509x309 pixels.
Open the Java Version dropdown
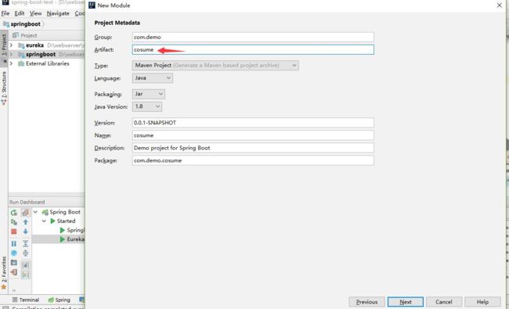click(146, 106)
